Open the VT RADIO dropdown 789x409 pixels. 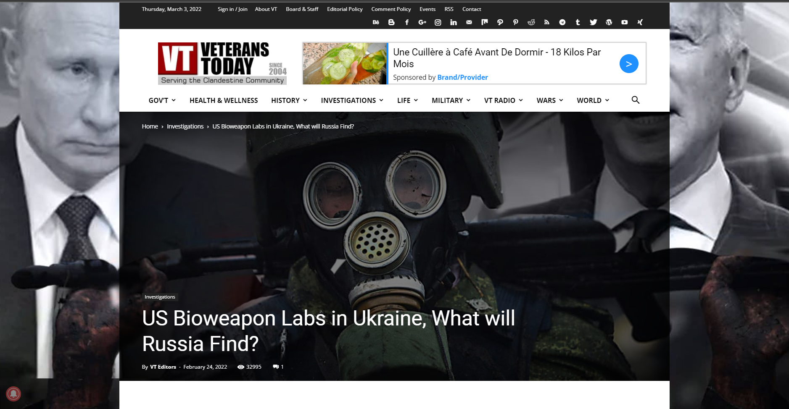coord(504,100)
